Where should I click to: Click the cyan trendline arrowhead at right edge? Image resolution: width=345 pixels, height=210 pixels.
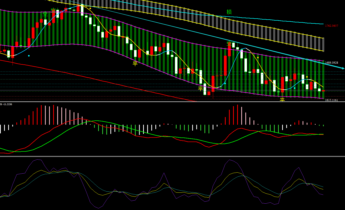click(x=343, y=68)
